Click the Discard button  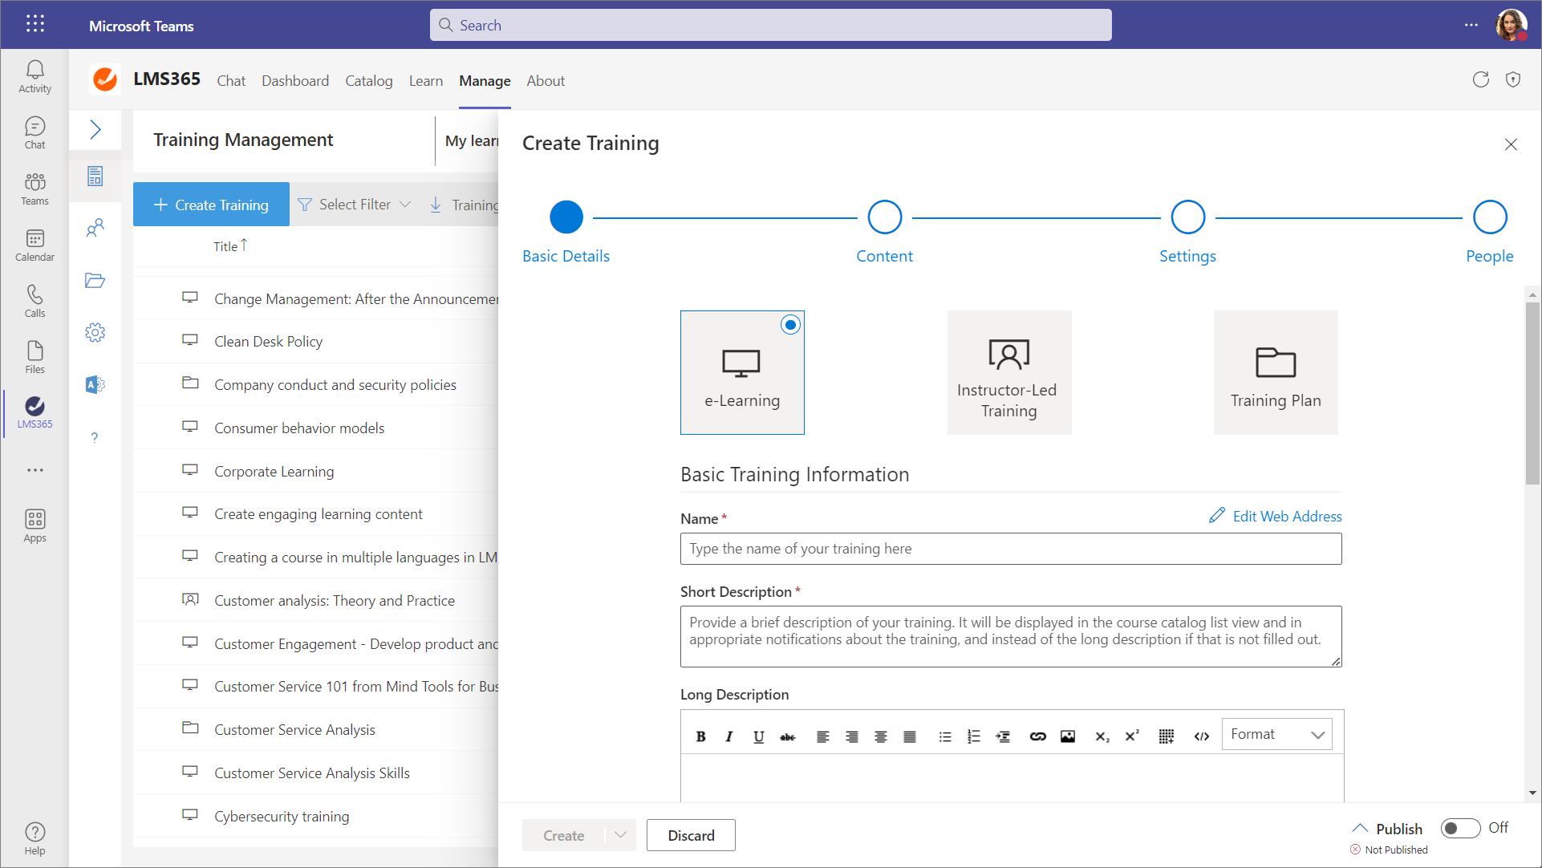pyautogui.click(x=691, y=835)
